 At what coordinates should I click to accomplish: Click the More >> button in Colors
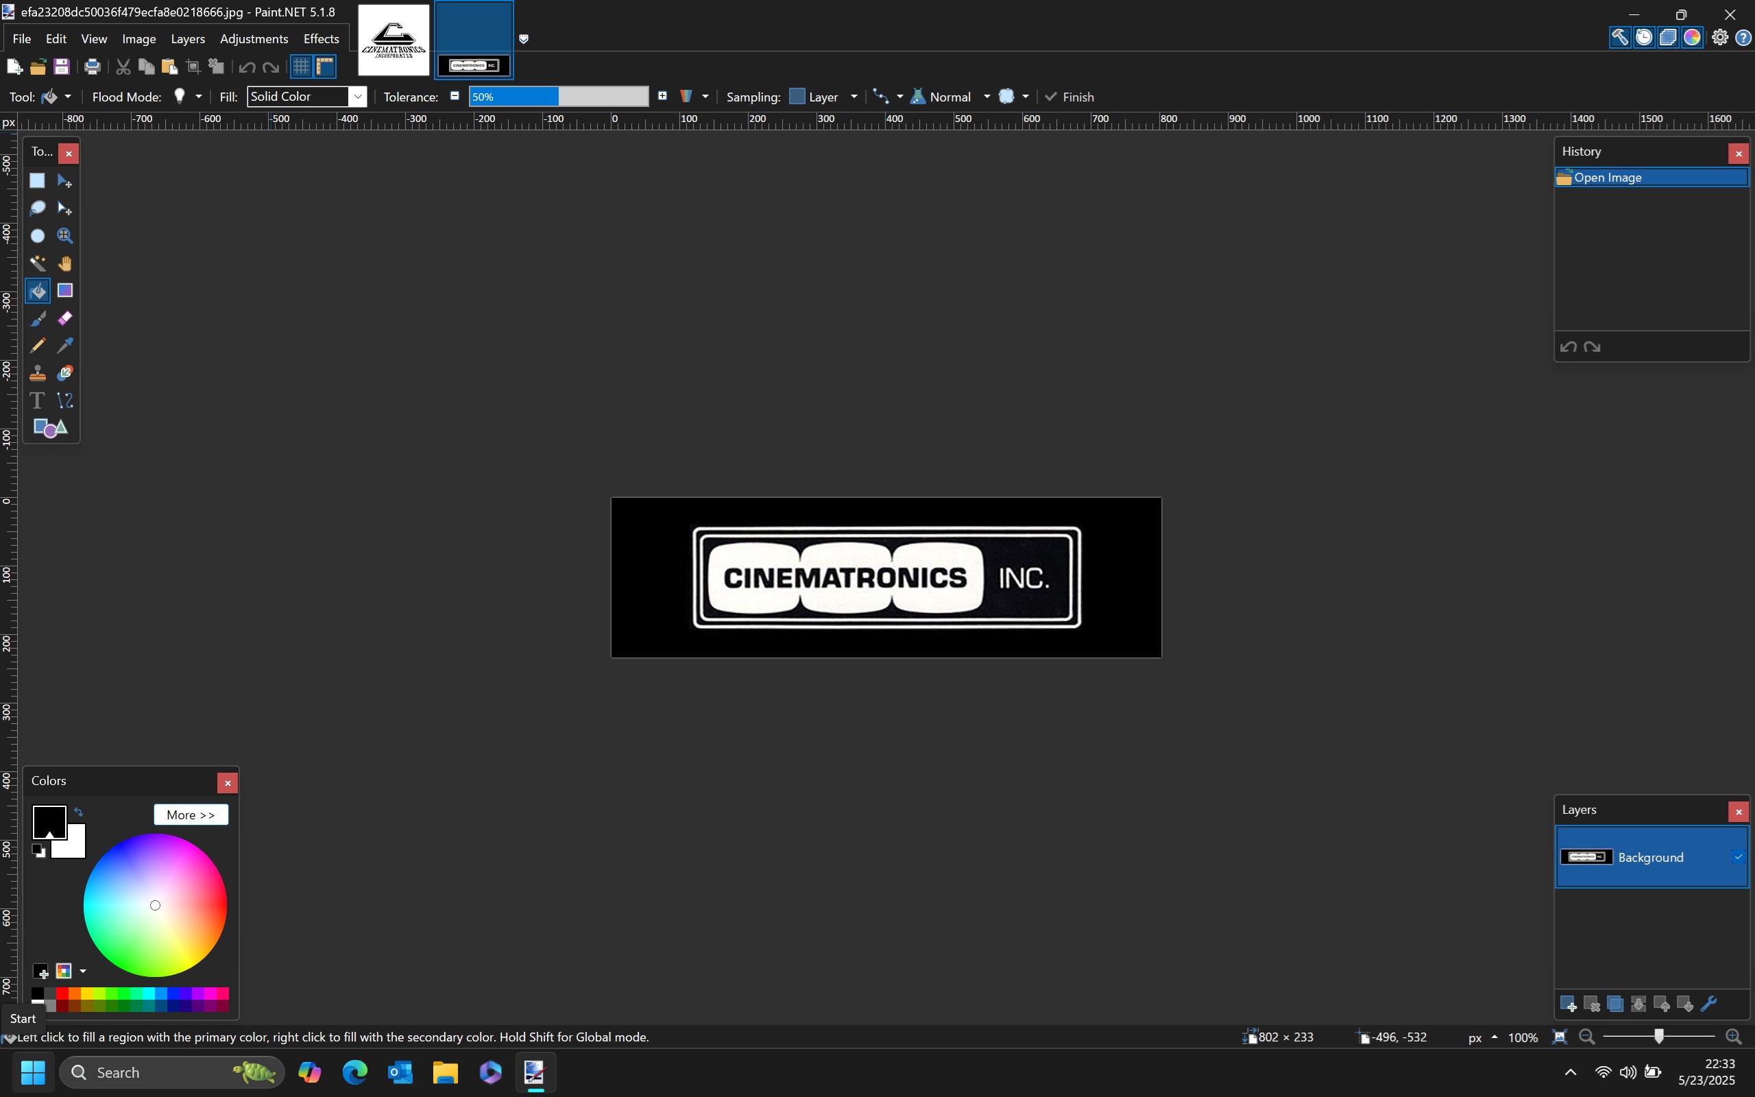click(x=191, y=815)
